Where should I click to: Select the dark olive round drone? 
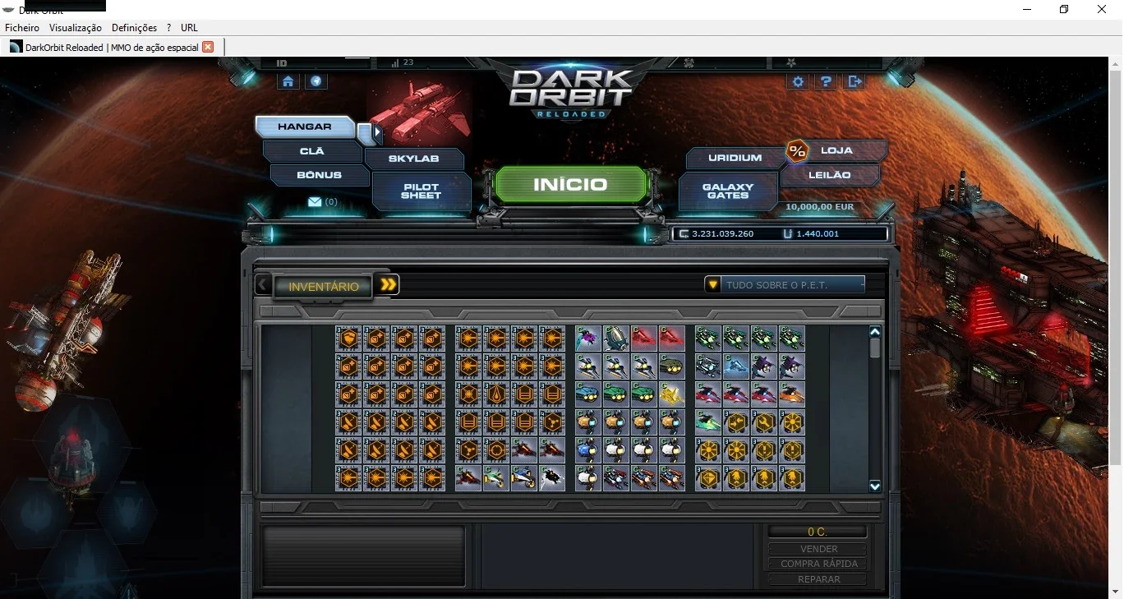tap(671, 366)
